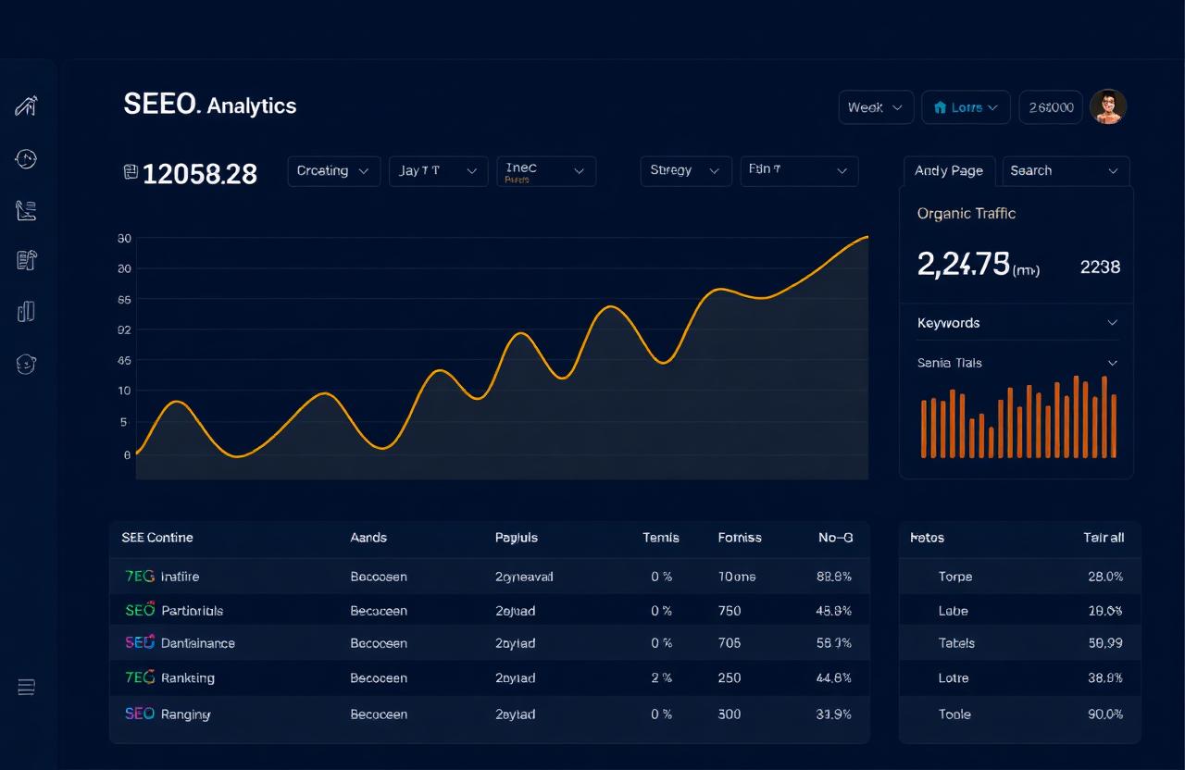Image resolution: width=1185 pixels, height=770 pixels.
Task: Click the SEO logo in Ranging row
Action: click(140, 714)
